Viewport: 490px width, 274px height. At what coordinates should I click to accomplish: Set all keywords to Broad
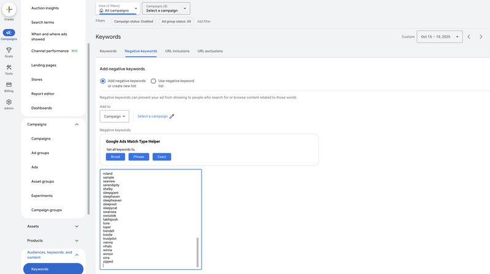115,157
